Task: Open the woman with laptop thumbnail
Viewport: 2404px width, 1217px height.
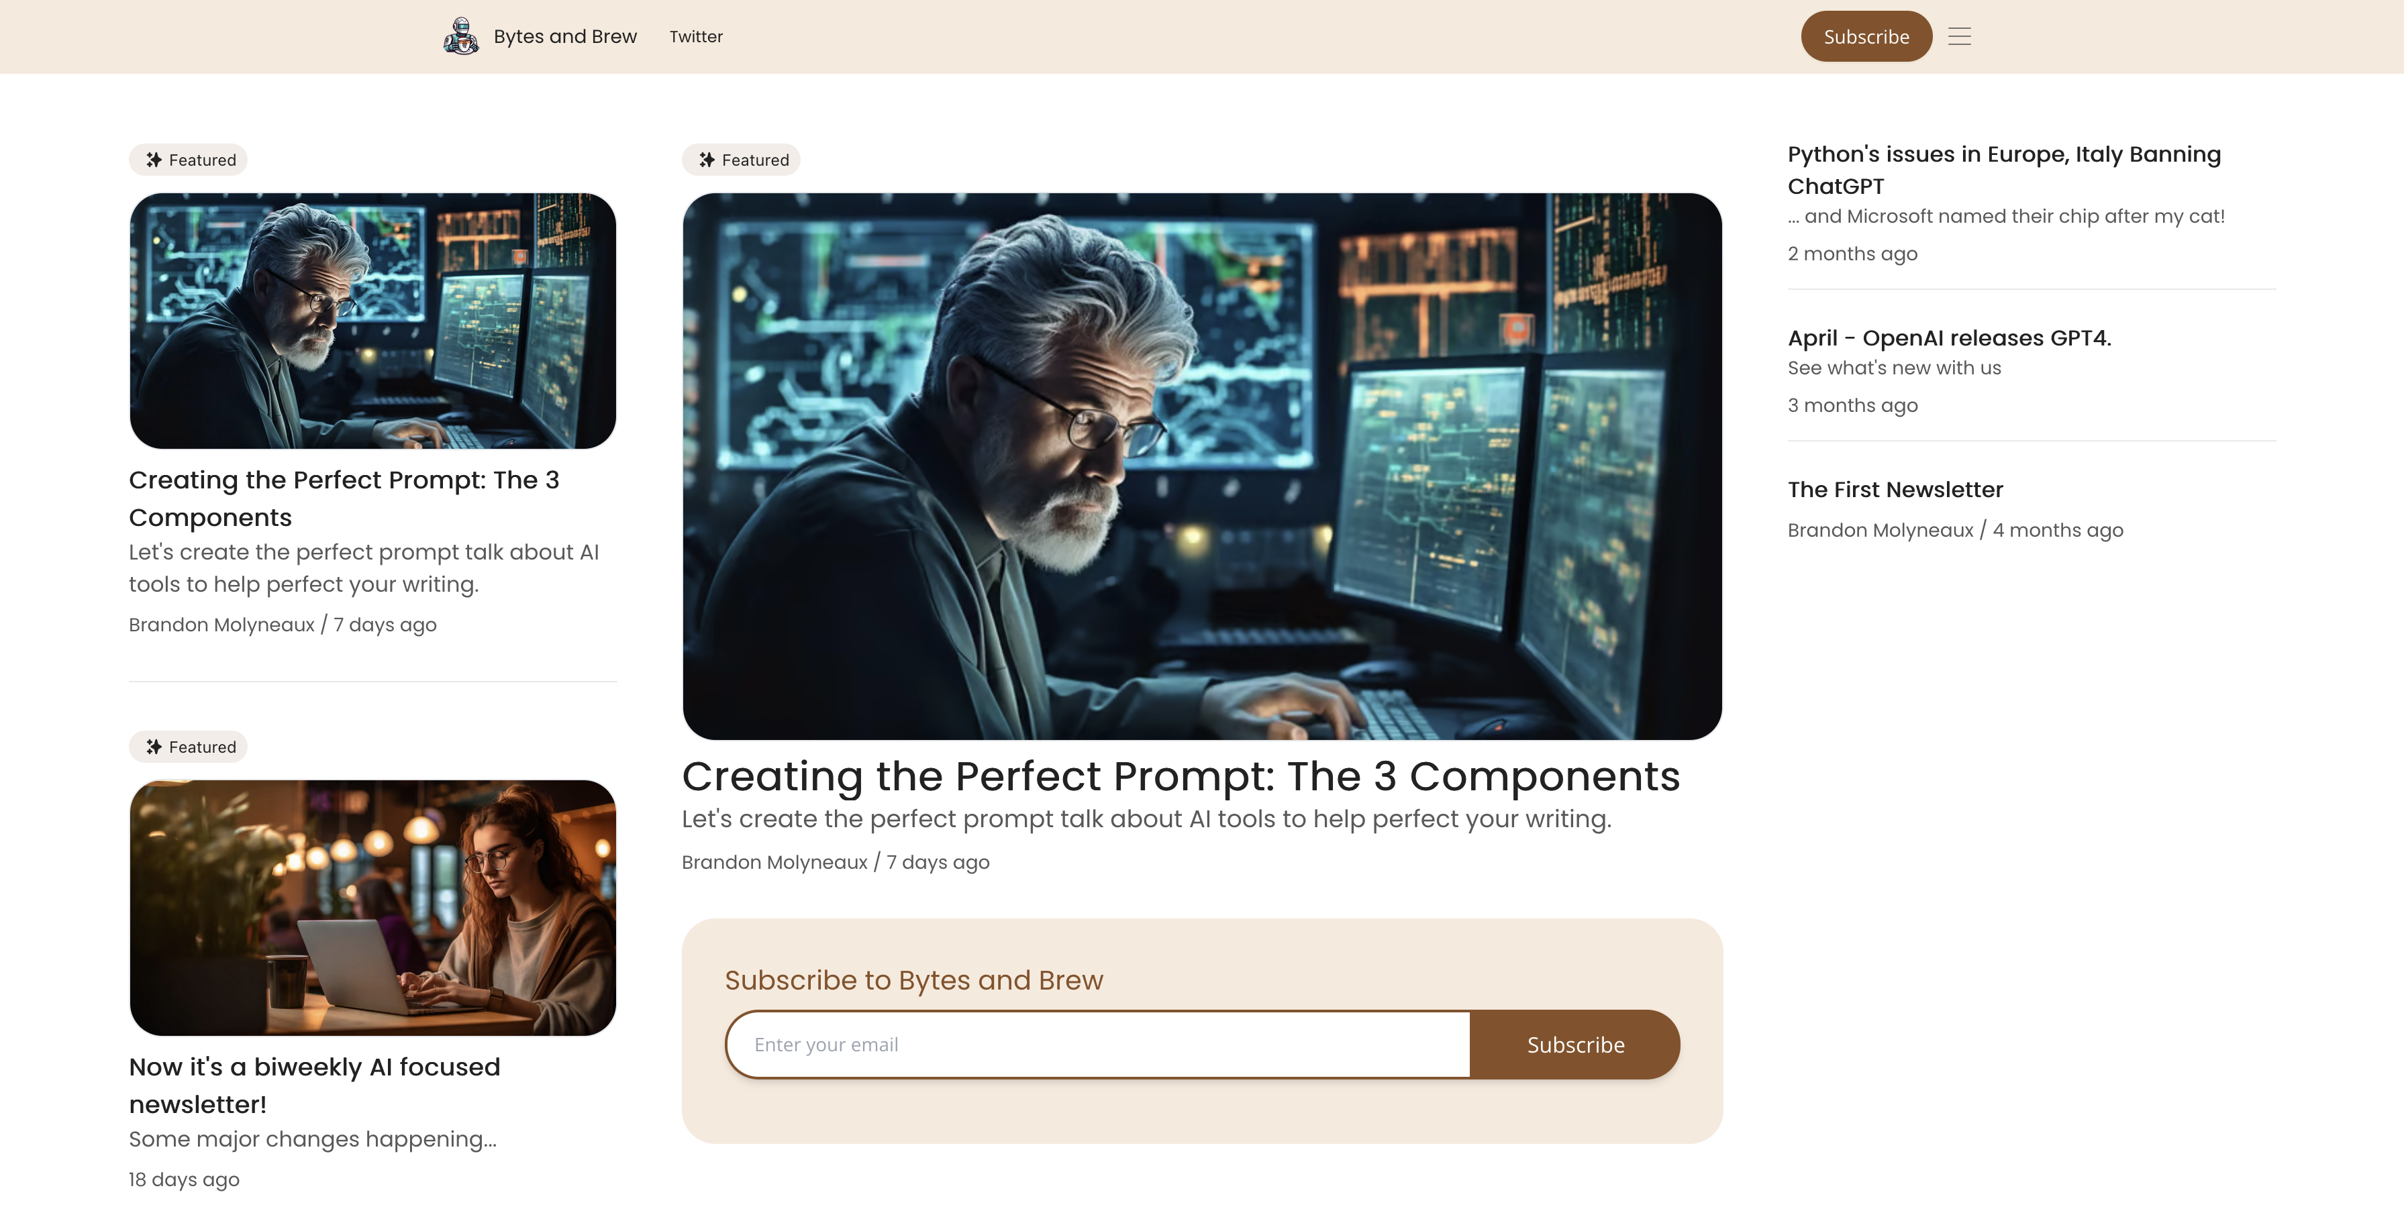Action: click(372, 908)
